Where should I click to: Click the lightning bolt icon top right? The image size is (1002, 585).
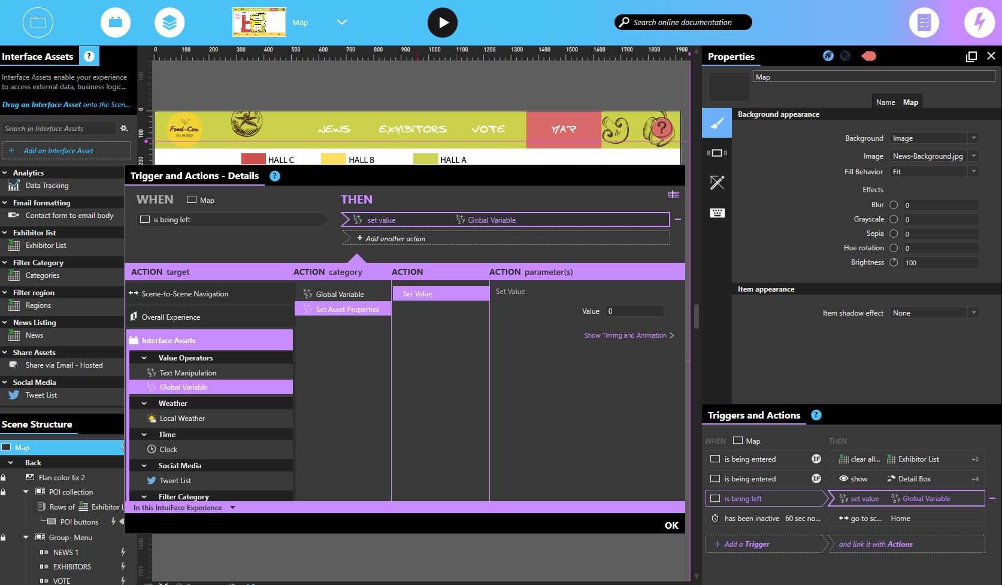pos(979,23)
